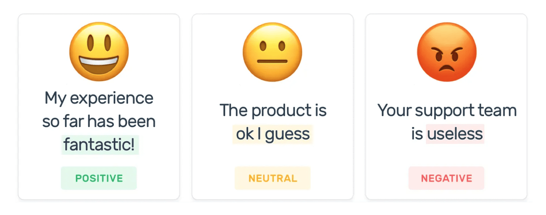Click the word "is" before "useless"
This screenshot has width=546, height=215.
pos(417,134)
